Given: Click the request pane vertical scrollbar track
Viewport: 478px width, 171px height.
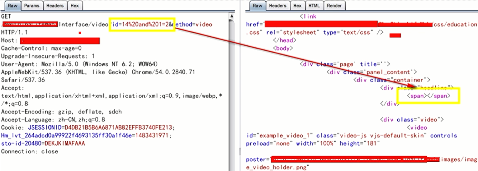Looking at the screenshot, I should click(x=231, y=93).
